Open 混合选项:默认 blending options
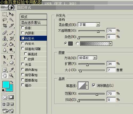 (33, 23)
